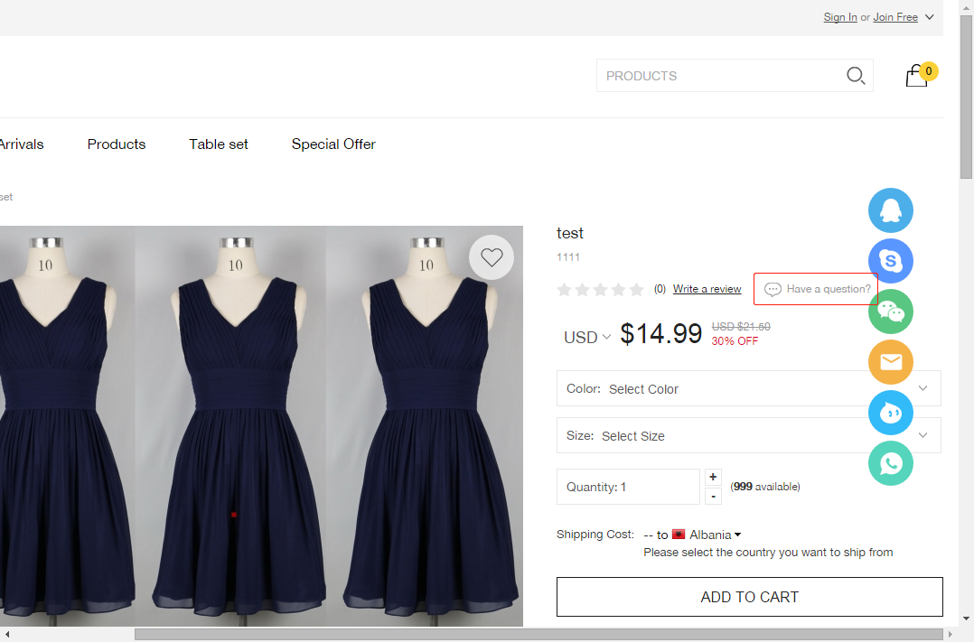This screenshot has height=642, width=974.
Task: Click the Have a question? button
Action: (x=816, y=289)
